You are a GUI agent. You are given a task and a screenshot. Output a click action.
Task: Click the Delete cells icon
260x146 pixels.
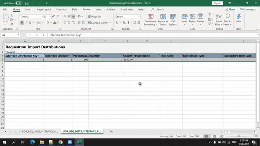[x=192, y=17]
